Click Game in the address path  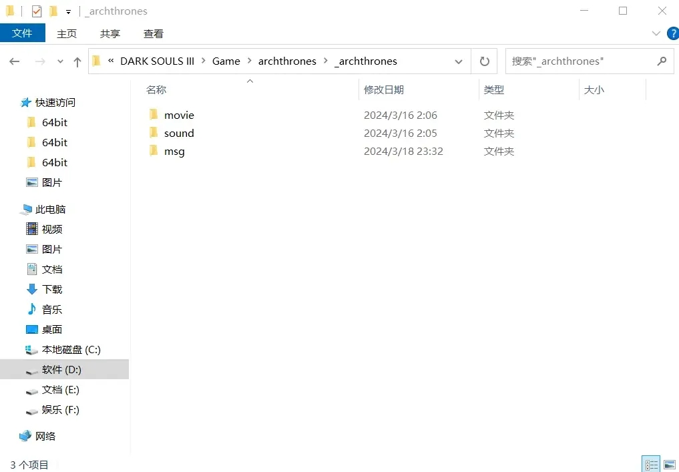click(x=226, y=61)
